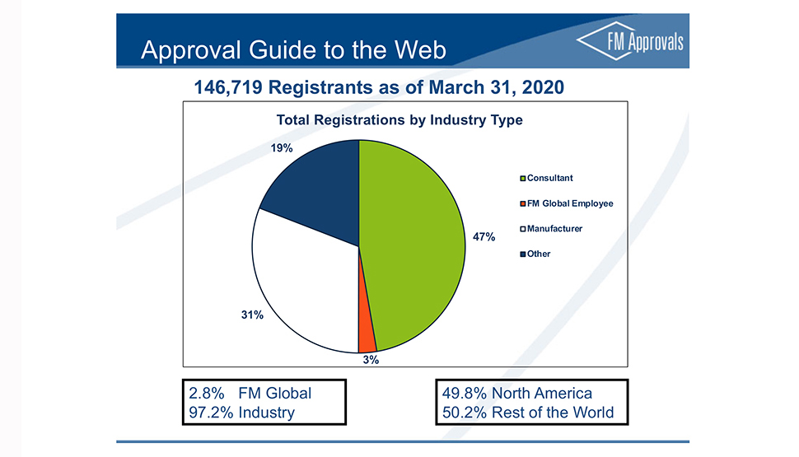Click the 'Consultant' legend label
Screen dimensions: 799x457
pos(549,179)
